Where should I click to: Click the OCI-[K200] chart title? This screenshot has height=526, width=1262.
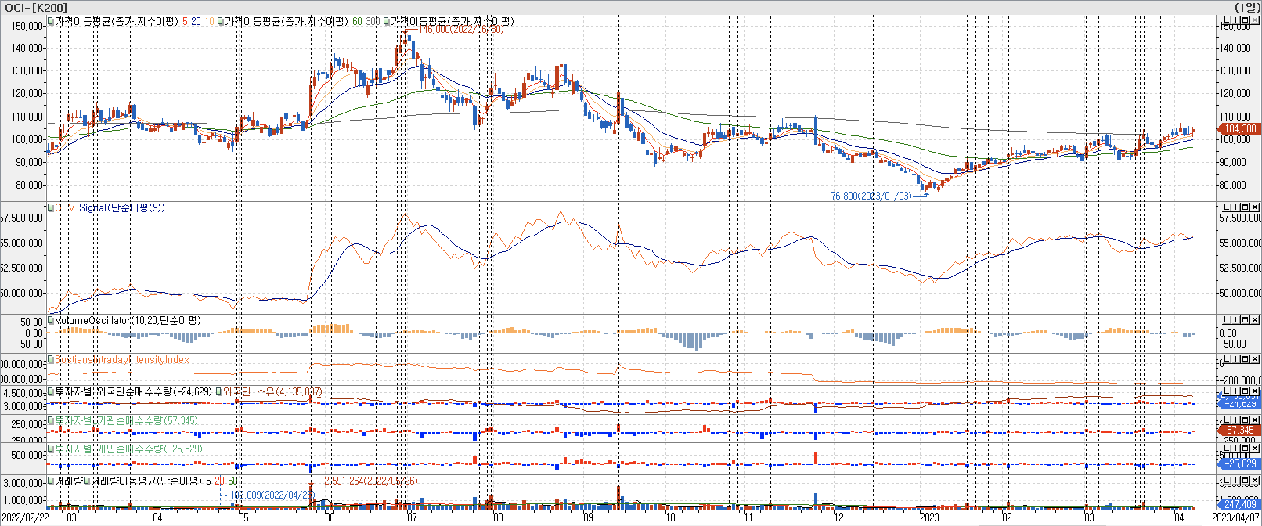[x=36, y=7]
